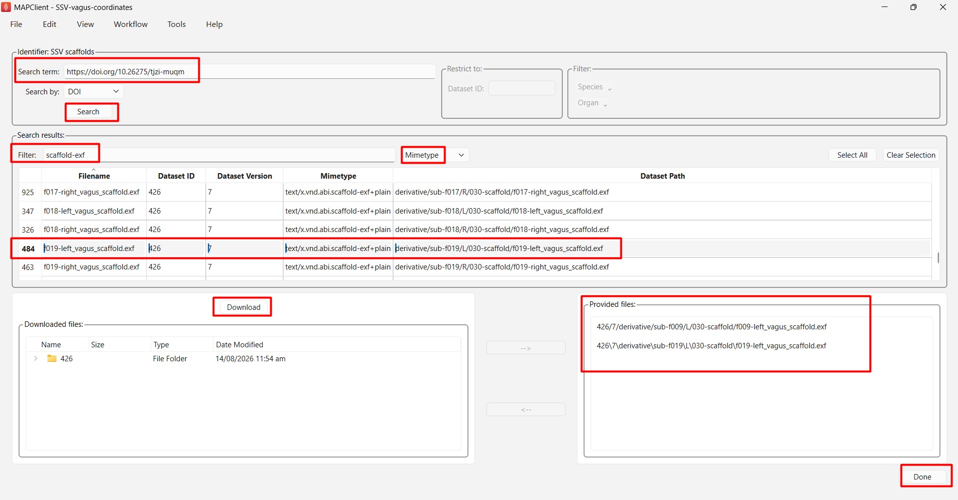
Task: Open the Workflow menu
Action: point(131,24)
